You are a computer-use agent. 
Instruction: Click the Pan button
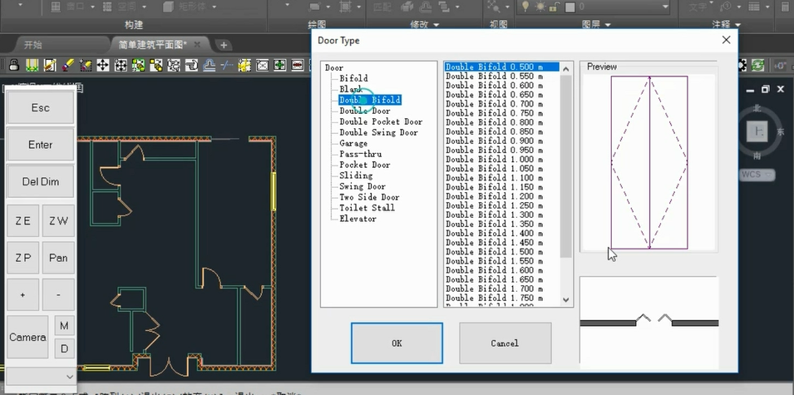click(x=58, y=258)
